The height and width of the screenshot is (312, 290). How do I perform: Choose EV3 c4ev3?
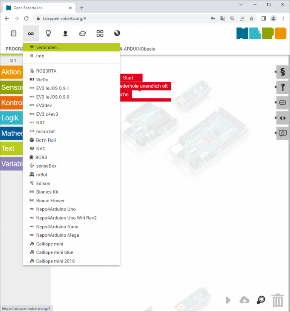point(71,114)
